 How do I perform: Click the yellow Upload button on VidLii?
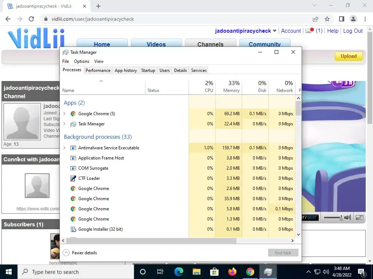tap(349, 56)
